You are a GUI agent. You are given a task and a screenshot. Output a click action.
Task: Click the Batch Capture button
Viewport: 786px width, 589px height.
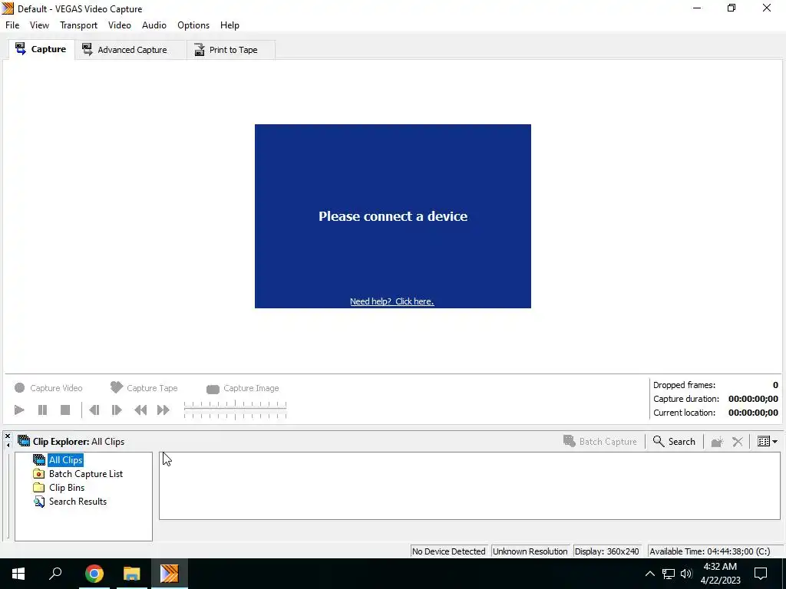pos(600,441)
